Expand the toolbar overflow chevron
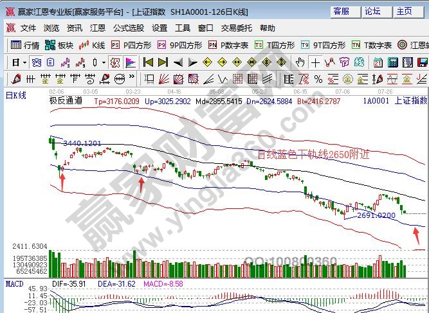429x313 pixels. point(132,76)
